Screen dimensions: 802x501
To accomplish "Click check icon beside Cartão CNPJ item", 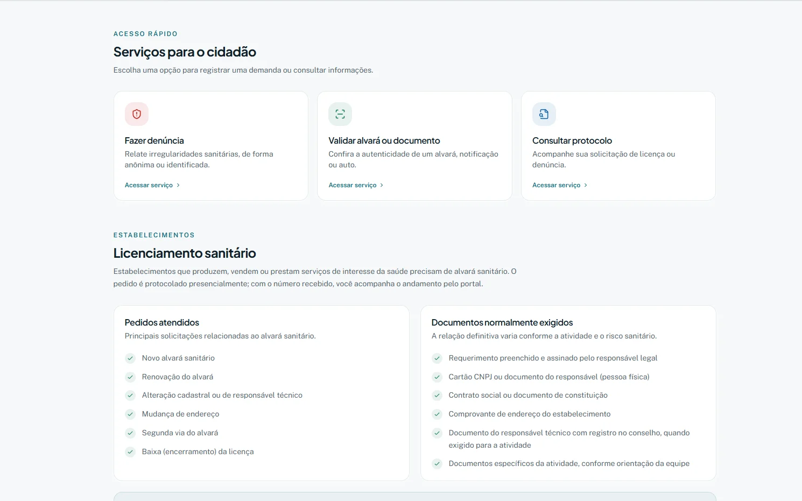I will pos(437,377).
